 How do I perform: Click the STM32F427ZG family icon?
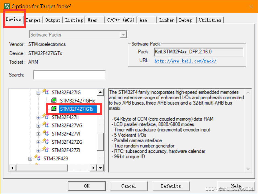tap(45, 140)
